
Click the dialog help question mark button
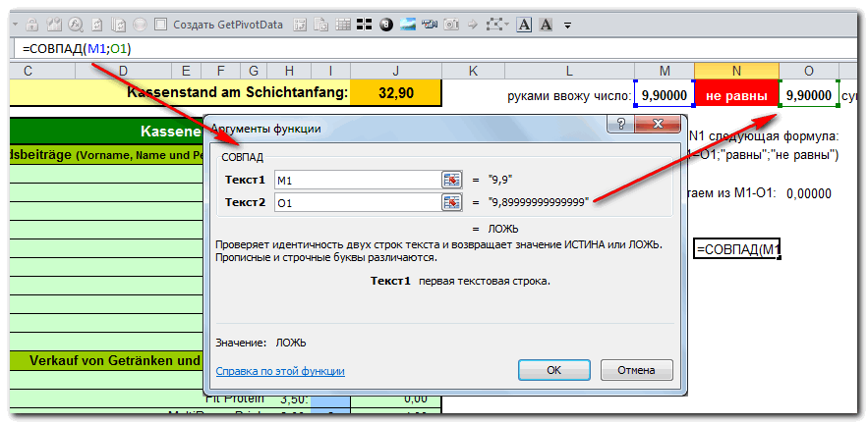(620, 124)
